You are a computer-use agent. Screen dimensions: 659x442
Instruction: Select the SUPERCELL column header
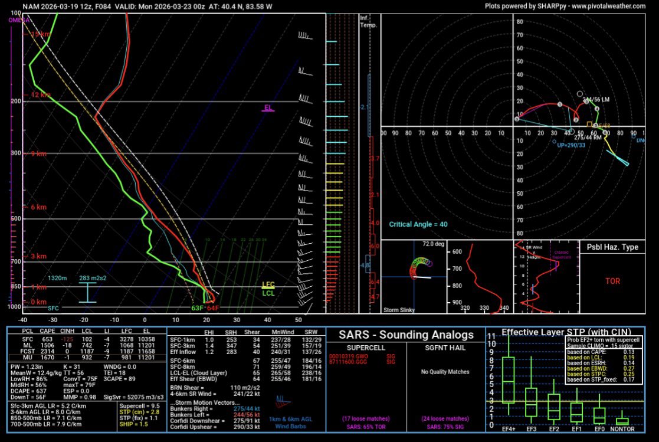tap(366, 348)
